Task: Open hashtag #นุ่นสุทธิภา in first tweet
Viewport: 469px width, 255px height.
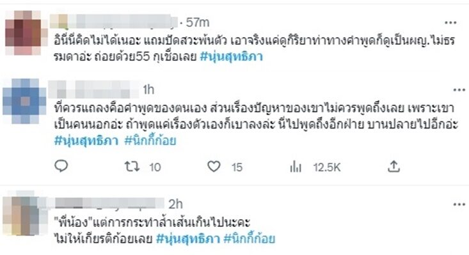Action: (x=231, y=56)
